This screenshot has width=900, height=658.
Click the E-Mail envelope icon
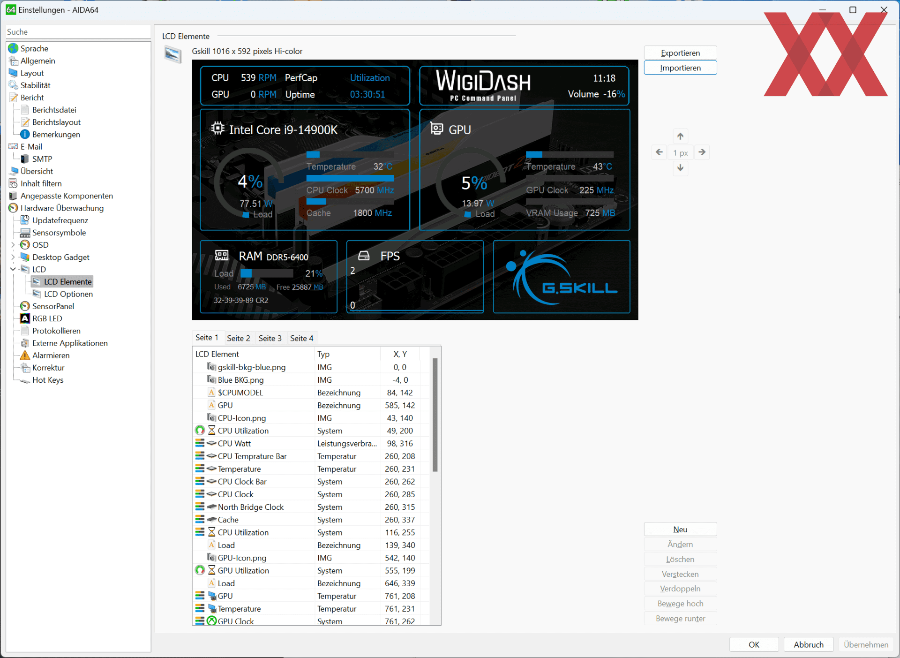(x=14, y=147)
